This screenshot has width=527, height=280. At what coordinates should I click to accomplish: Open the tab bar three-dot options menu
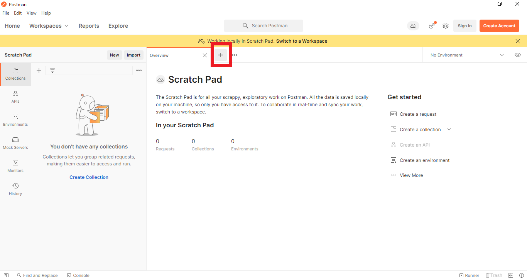point(235,55)
